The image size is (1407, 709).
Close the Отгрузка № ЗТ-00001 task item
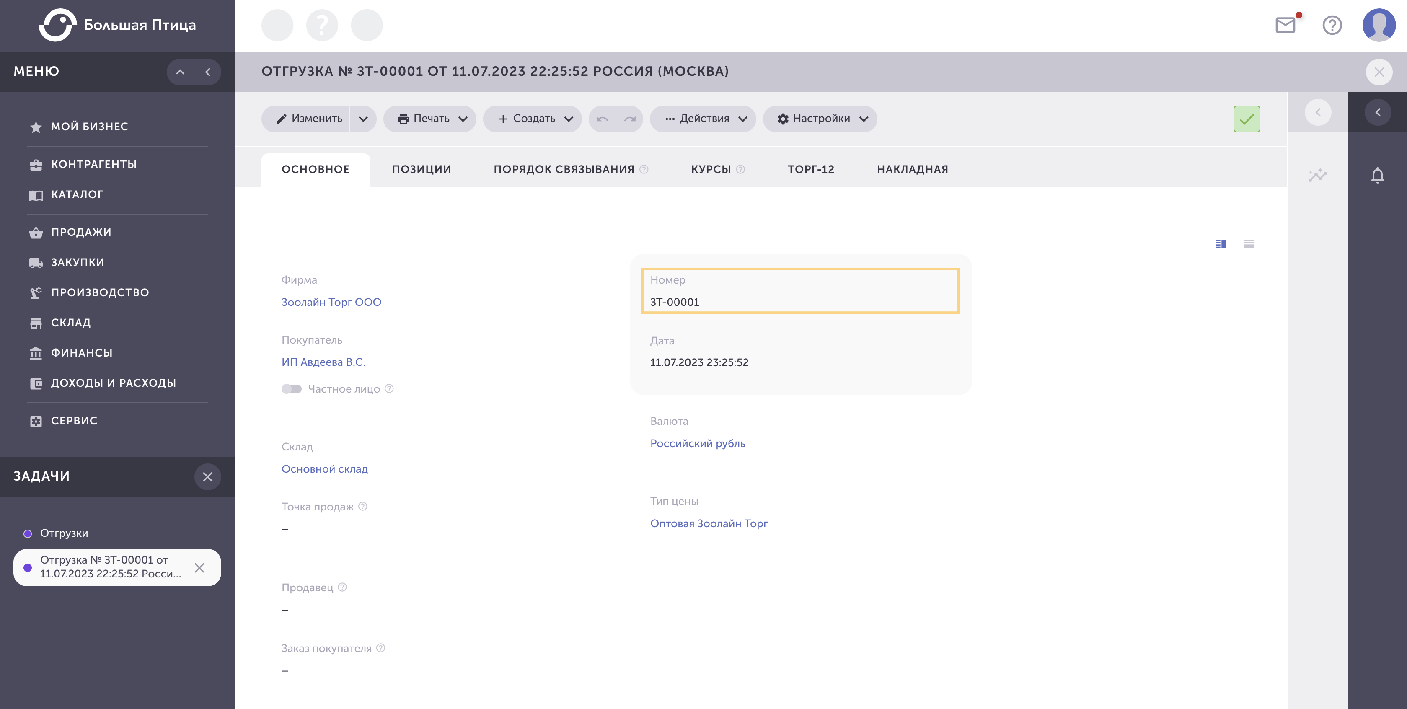pos(199,567)
